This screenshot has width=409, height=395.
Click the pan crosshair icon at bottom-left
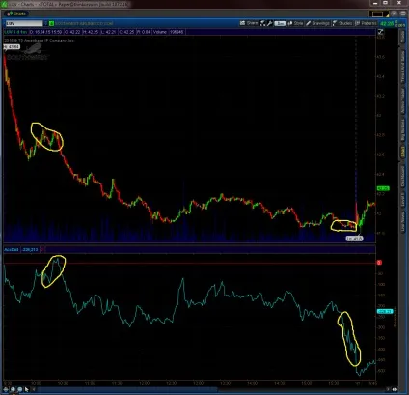[x=6, y=389]
